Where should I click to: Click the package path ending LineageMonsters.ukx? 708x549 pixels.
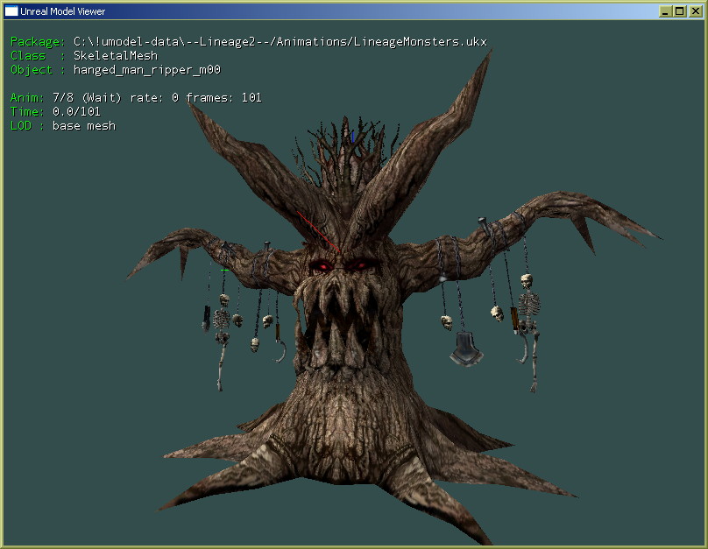[280, 42]
